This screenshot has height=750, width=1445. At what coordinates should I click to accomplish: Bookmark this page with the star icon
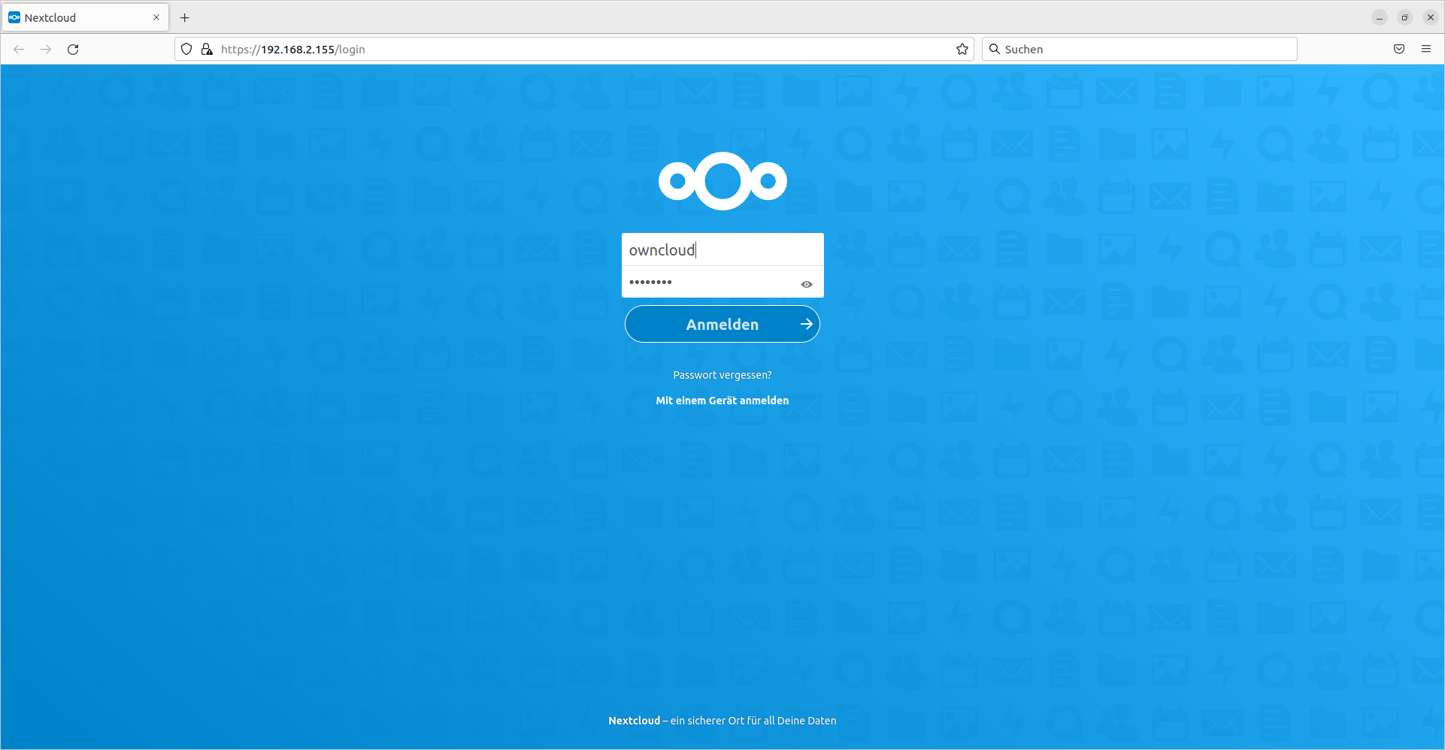(x=962, y=50)
